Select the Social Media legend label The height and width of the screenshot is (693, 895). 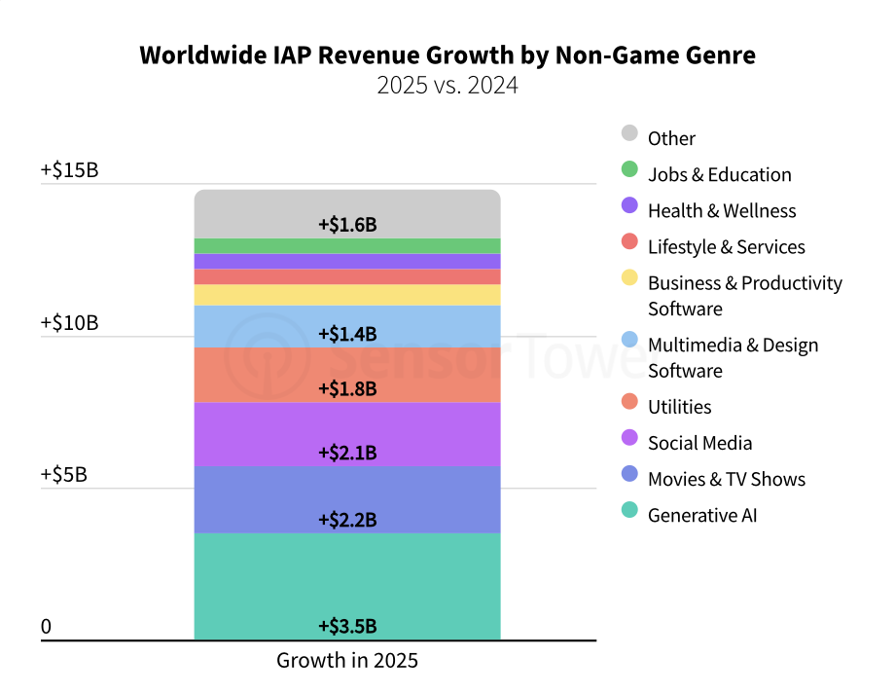coord(699,443)
